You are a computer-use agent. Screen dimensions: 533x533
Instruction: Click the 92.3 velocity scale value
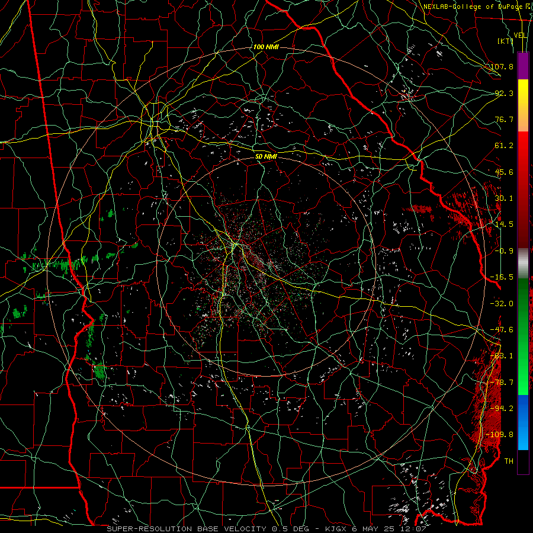pos(504,93)
